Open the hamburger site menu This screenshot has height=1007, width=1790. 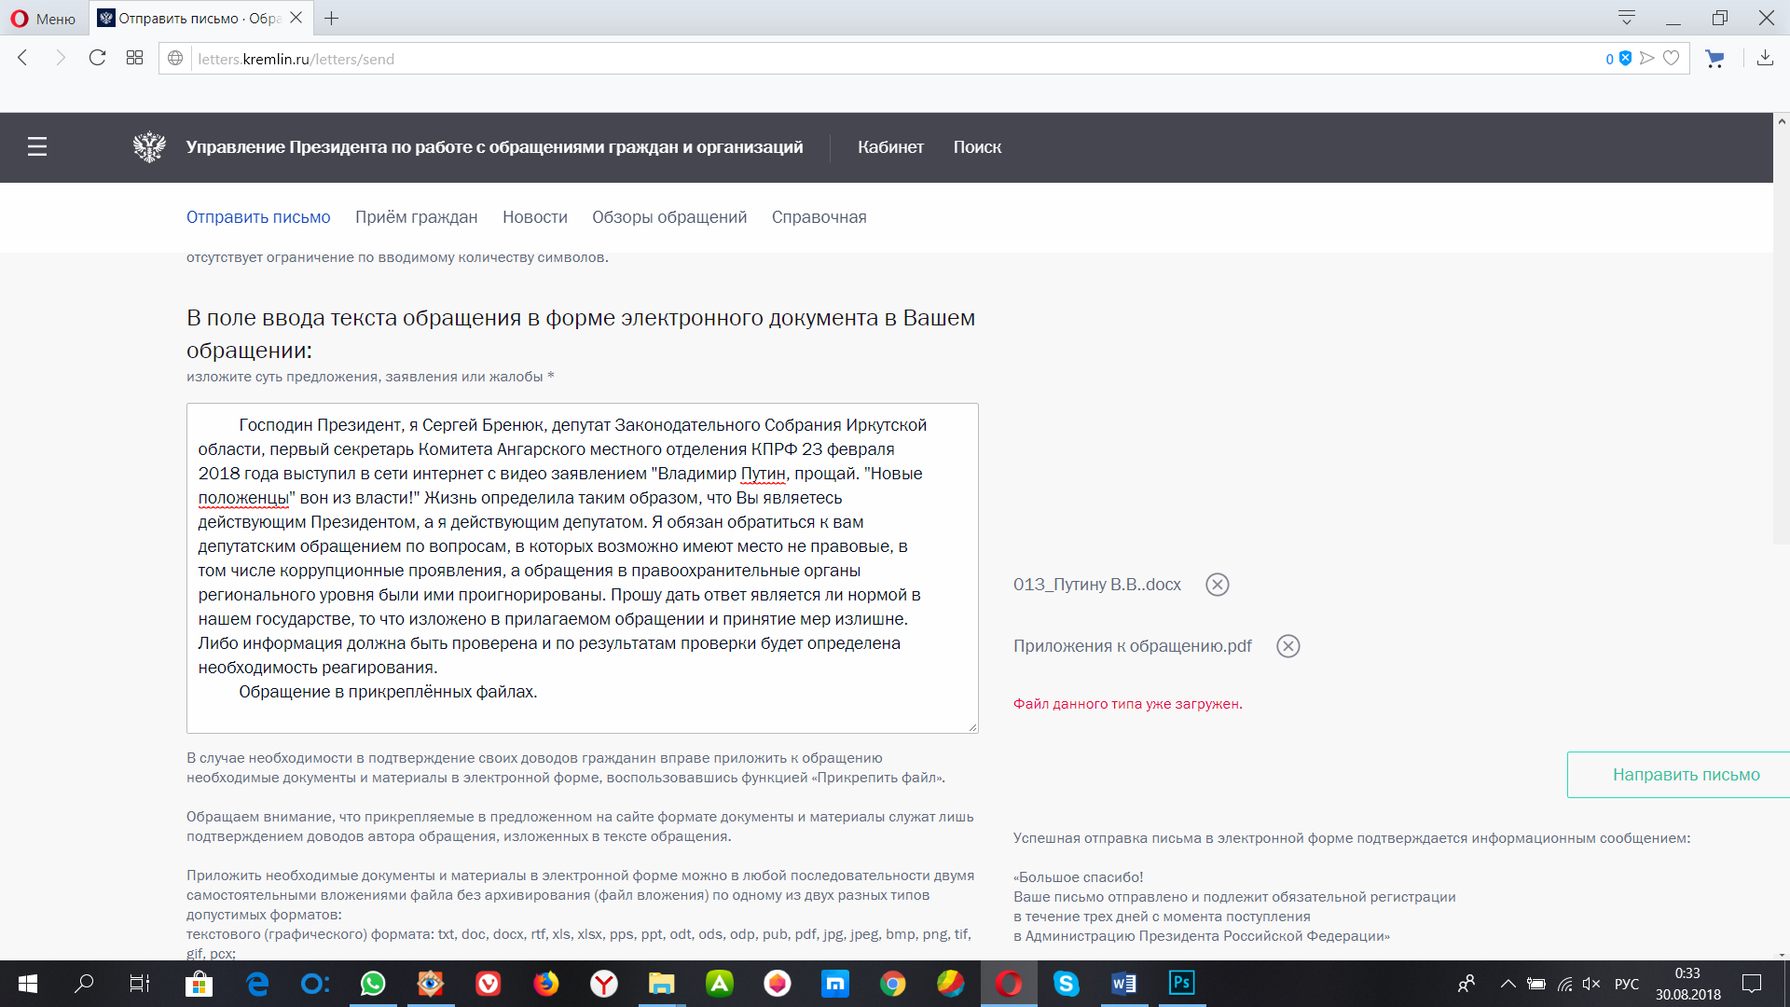(x=37, y=146)
